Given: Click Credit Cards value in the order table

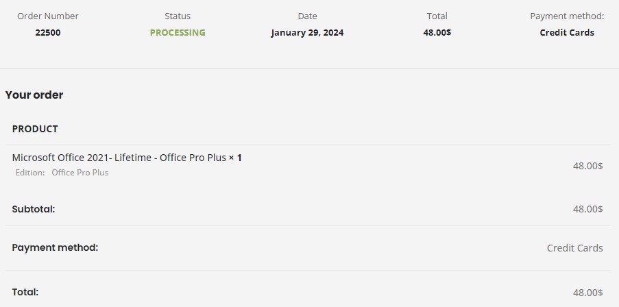Looking at the screenshot, I should 574,248.
